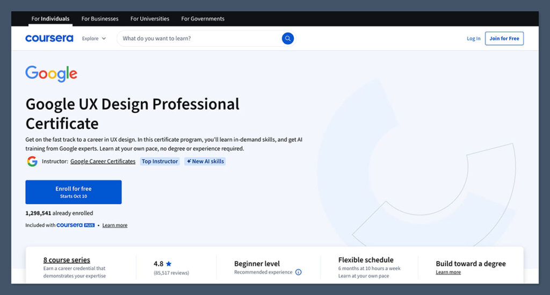Image resolution: width=550 pixels, height=295 pixels.
Task: Click the small Google G instructor icon
Action: [32, 161]
